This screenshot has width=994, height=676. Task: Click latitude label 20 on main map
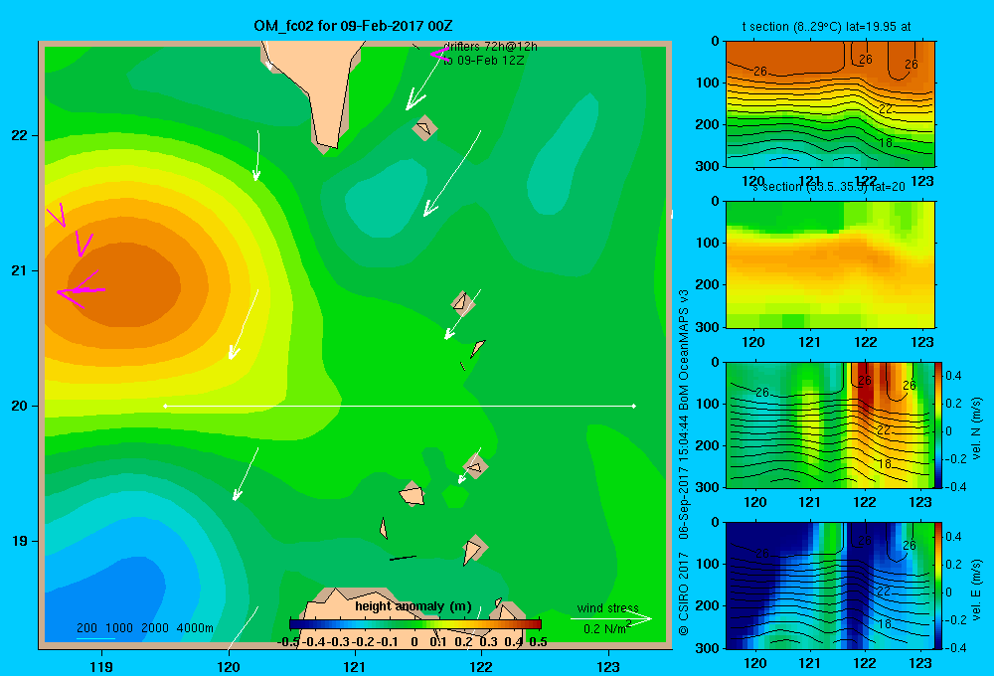[20, 406]
